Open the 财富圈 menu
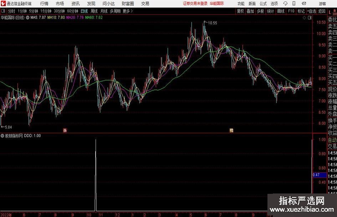This screenshot has height=217, width=337. point(128,4)
